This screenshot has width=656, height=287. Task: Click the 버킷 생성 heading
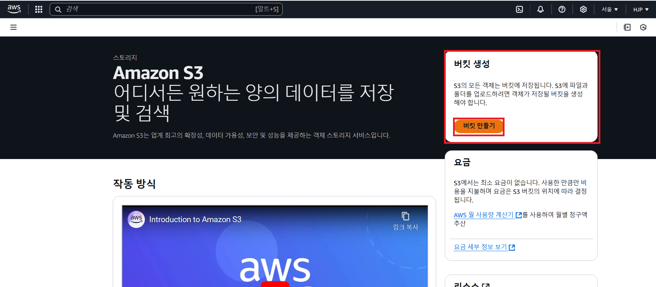472,64
